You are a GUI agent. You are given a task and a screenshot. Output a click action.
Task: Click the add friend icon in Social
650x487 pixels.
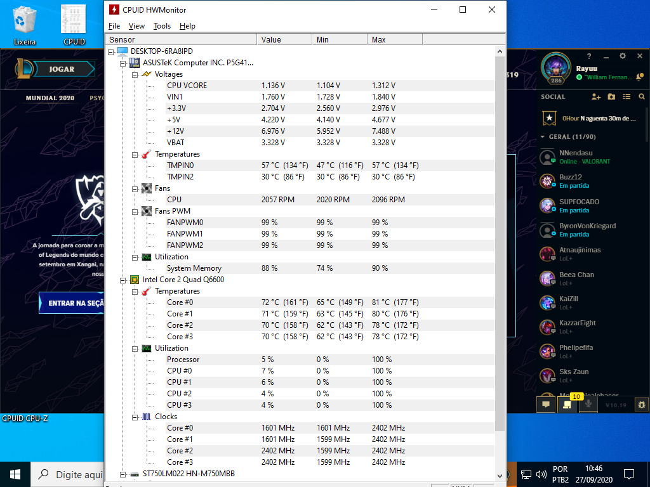(596, 96)
